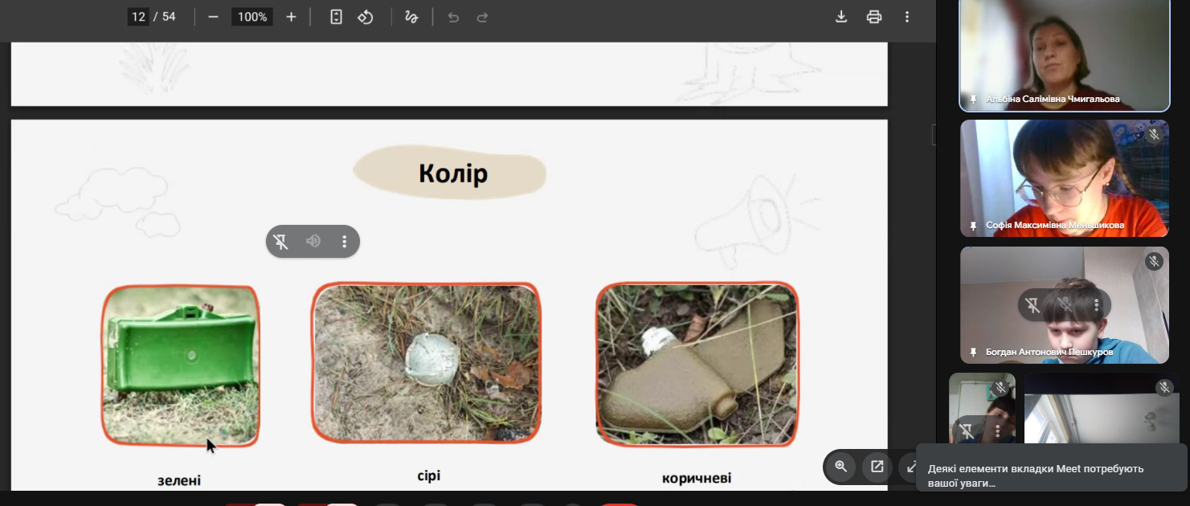The width and height of the screenshot is (1190, 506).
Task: Unpin Богдан Антонович Пешкуров's video tile
Action: 1033,305
